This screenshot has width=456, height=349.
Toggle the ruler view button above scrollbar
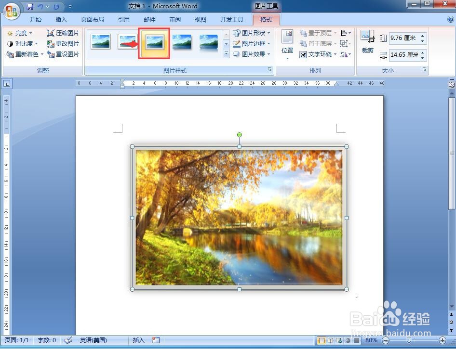pos(451,85)
